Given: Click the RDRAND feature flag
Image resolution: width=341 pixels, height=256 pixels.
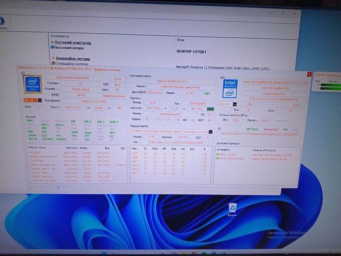Looking at the screenshot, I should coord(48,139).
